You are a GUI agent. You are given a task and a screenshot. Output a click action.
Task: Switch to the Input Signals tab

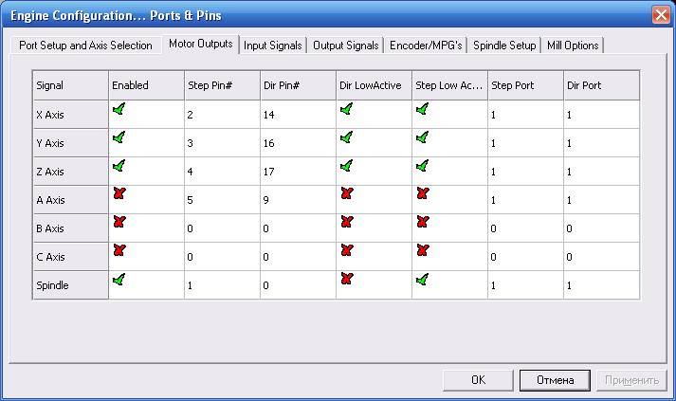273,46
